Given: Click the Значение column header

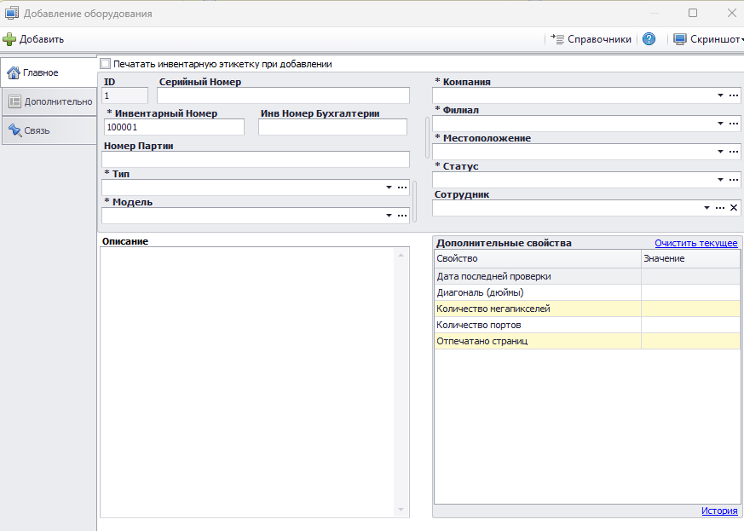Looking at the screenshot, I should pos(691,258).
